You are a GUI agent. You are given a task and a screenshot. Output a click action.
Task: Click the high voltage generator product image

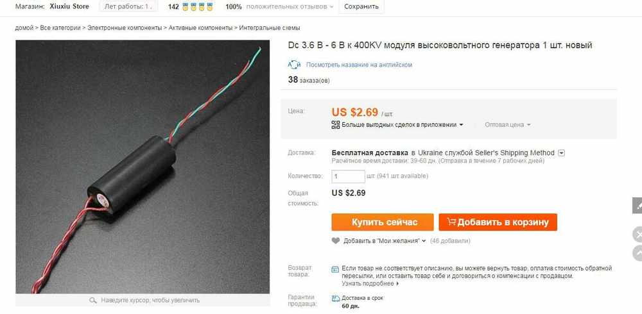coord(143,167)
